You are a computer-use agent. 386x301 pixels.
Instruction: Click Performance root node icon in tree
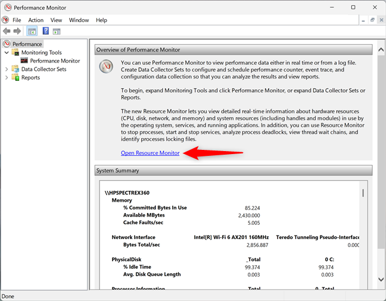(x=7, y=44)
